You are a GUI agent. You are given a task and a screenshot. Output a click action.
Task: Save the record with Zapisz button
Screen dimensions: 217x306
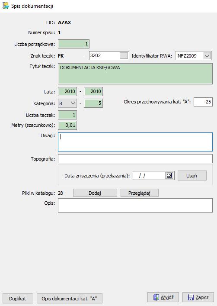[x=198, y=297]
